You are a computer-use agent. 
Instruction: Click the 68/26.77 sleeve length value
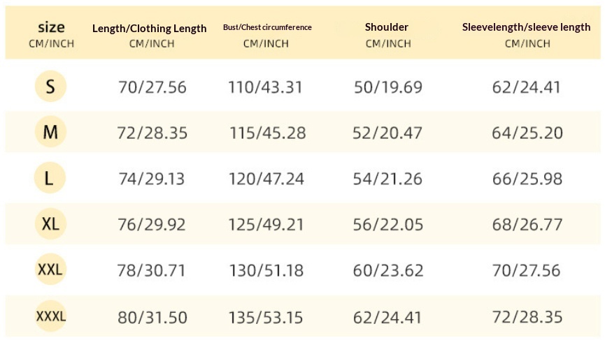point(527,224)
